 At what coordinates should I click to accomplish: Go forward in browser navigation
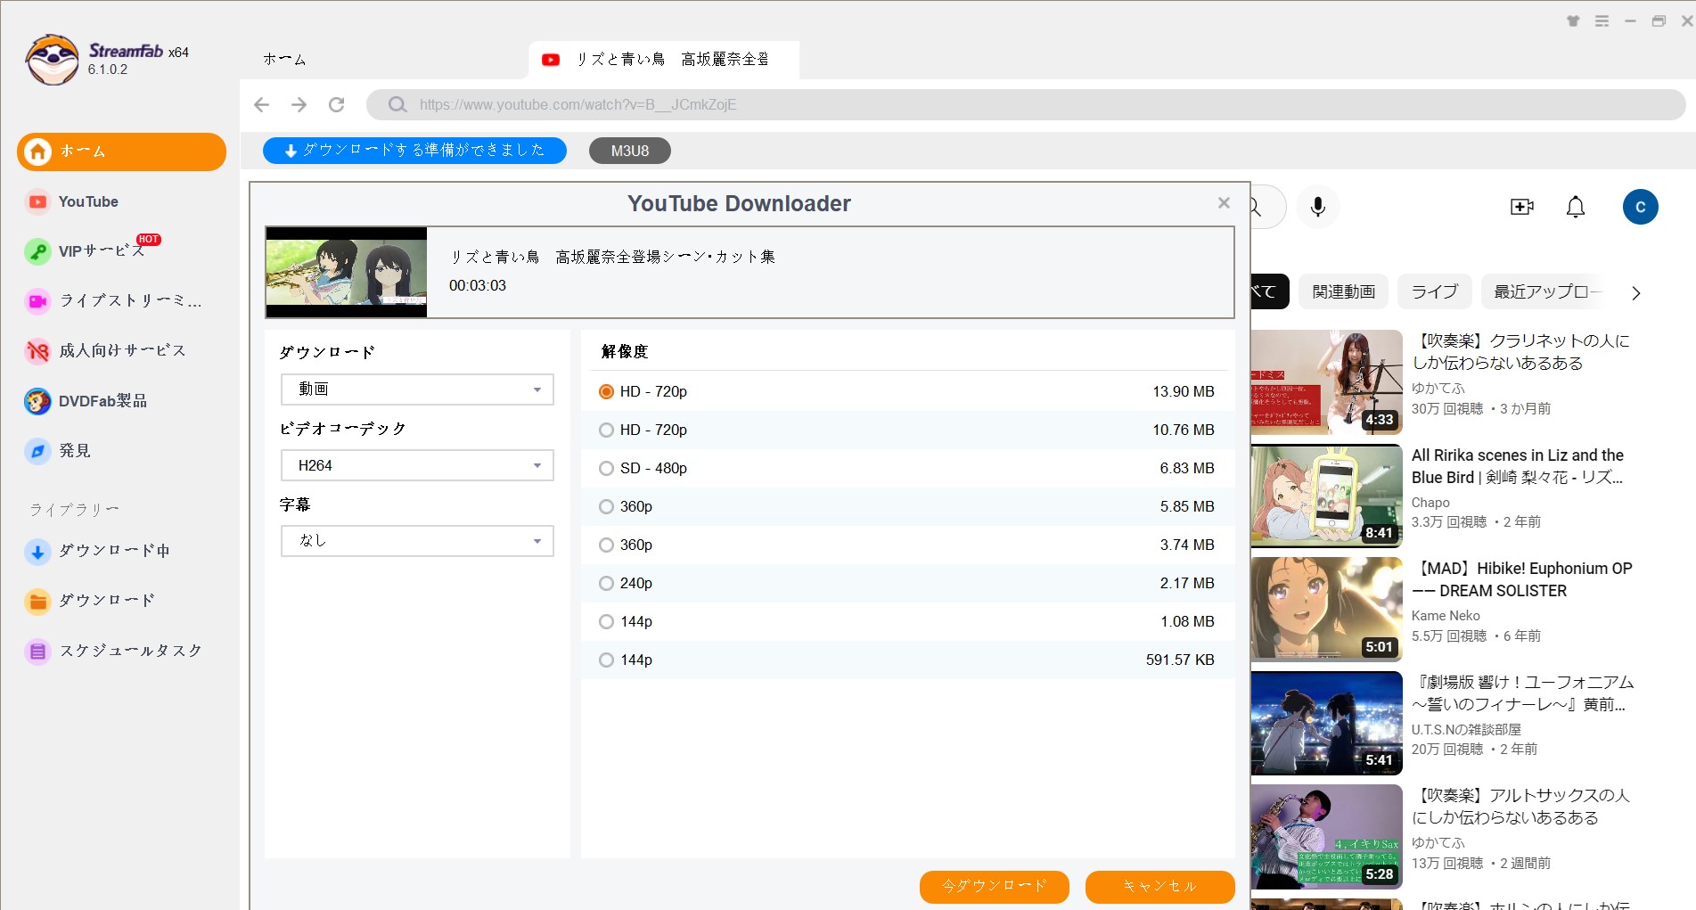click(299, 105)
